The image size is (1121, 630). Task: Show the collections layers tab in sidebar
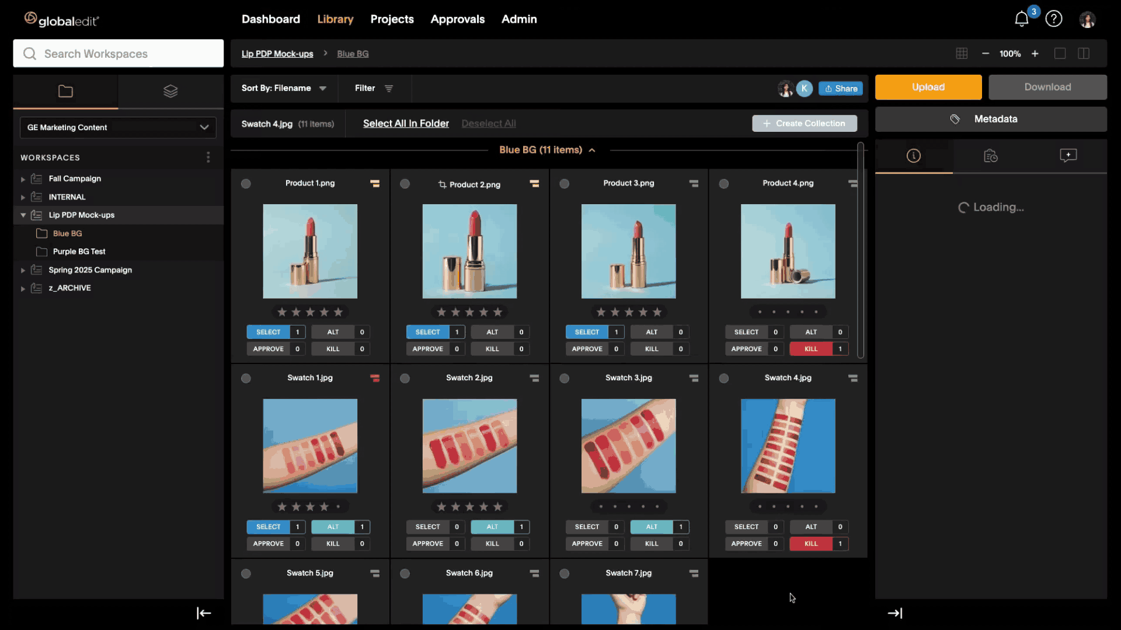tap(170, 91)
